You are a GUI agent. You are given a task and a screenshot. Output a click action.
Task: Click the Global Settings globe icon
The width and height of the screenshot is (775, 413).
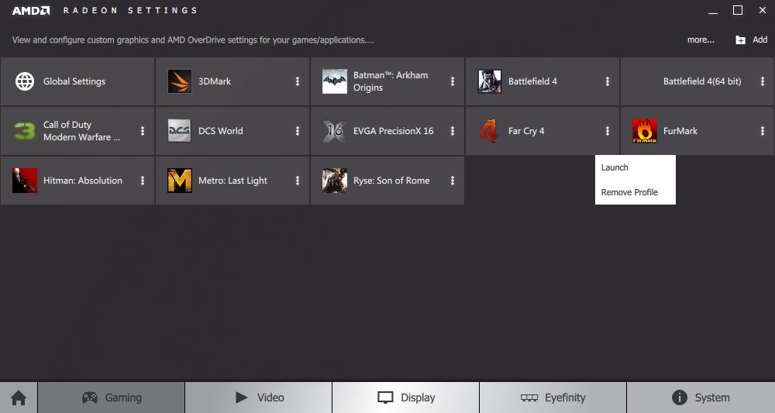pyautogui.click(x=25, y=81)
